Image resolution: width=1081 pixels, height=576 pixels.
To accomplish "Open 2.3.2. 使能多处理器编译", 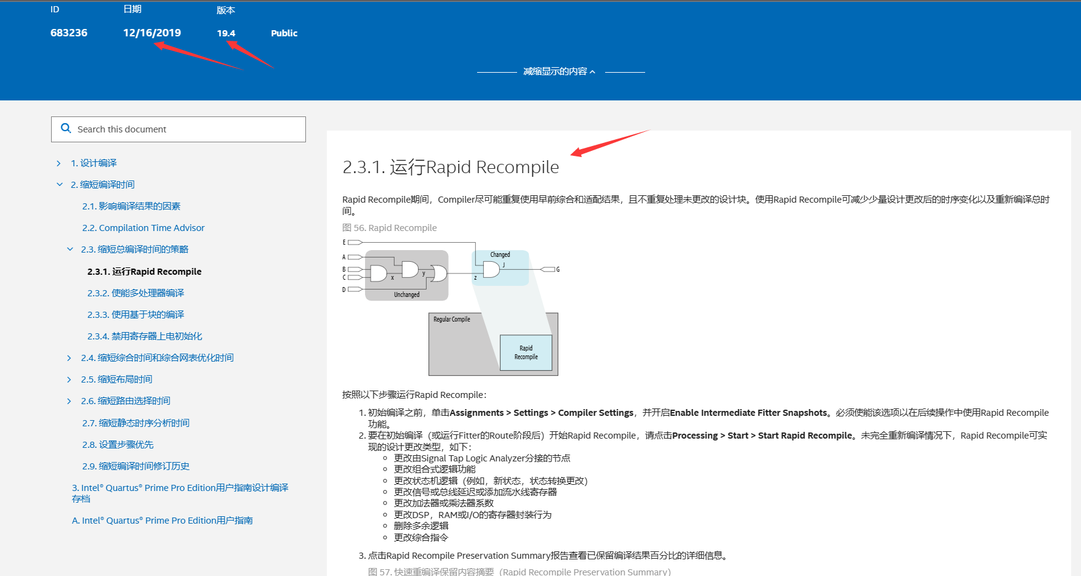I will pyautogui.click(x=136, y=293).
